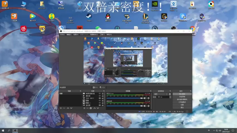Open Mic/Aux audio settings gear
The width and height of the screenshot is (237, 133).
pyautogui.click(x=148, y=98)
